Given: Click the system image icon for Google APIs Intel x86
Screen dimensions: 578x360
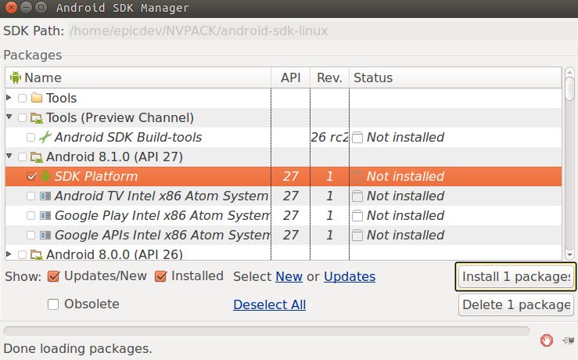Looking at the screenshot, I should click(45, 235).
